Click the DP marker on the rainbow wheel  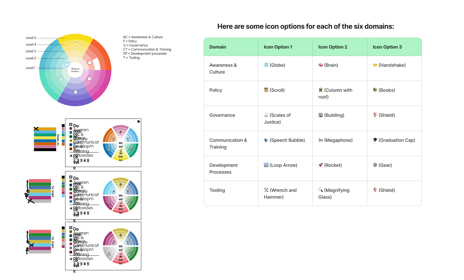click(x=61, y=78)
